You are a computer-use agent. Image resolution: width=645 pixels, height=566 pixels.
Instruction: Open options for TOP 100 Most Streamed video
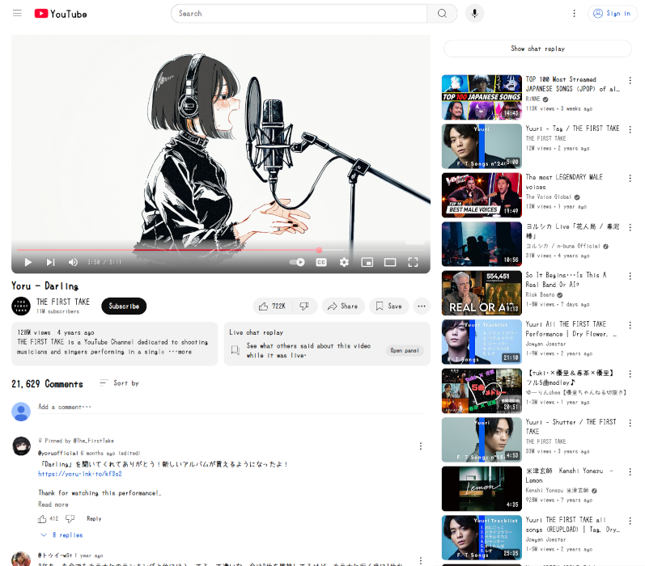coord(630,80)
